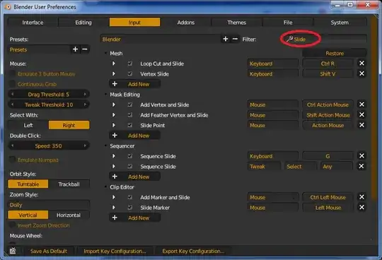Toggle Add Vertex and Slide checkbox
Viewport: 382px width, 260px height.
130,105
